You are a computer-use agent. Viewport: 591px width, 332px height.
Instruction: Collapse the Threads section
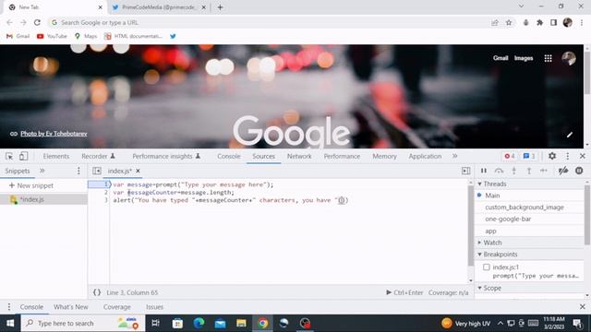click(x=480, y=184)
